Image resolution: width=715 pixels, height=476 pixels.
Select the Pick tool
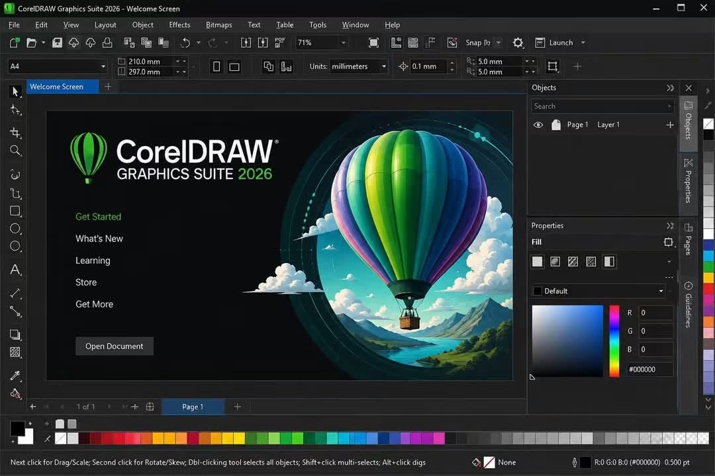(x=15, y=91)
